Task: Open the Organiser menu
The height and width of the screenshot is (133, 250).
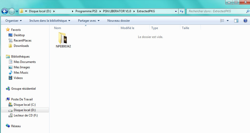Action: tap(14, 21)
